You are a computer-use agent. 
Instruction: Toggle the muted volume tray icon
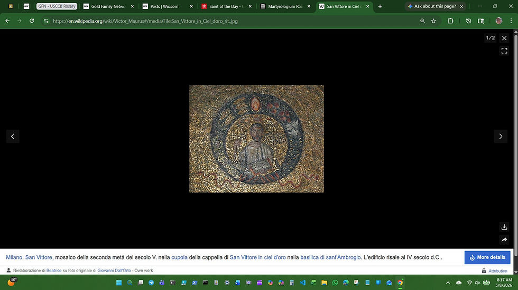pyautogui.click(x=477, y=283)
